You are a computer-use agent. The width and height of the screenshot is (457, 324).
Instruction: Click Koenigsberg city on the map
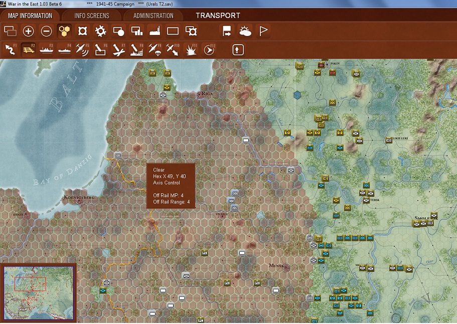(x=79, y=197)
